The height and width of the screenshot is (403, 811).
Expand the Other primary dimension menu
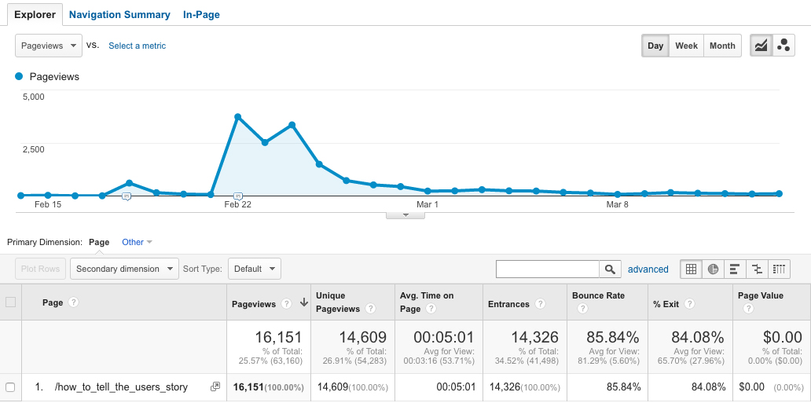[x=137, y=242]
